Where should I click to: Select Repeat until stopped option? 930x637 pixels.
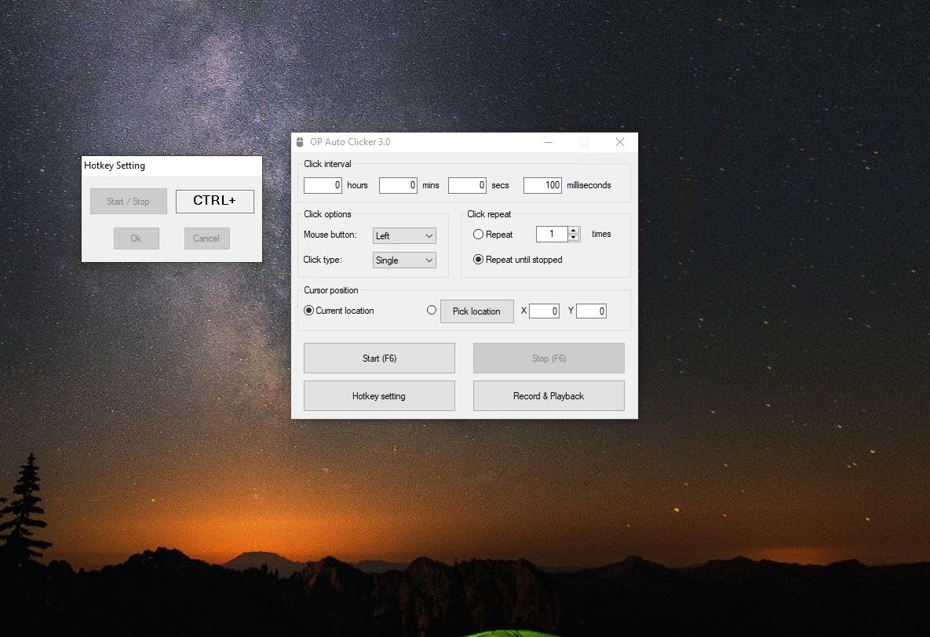point(478,260)
